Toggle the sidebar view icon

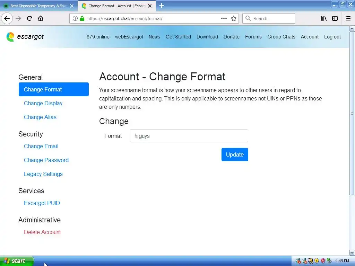click(x=335, y=18)
